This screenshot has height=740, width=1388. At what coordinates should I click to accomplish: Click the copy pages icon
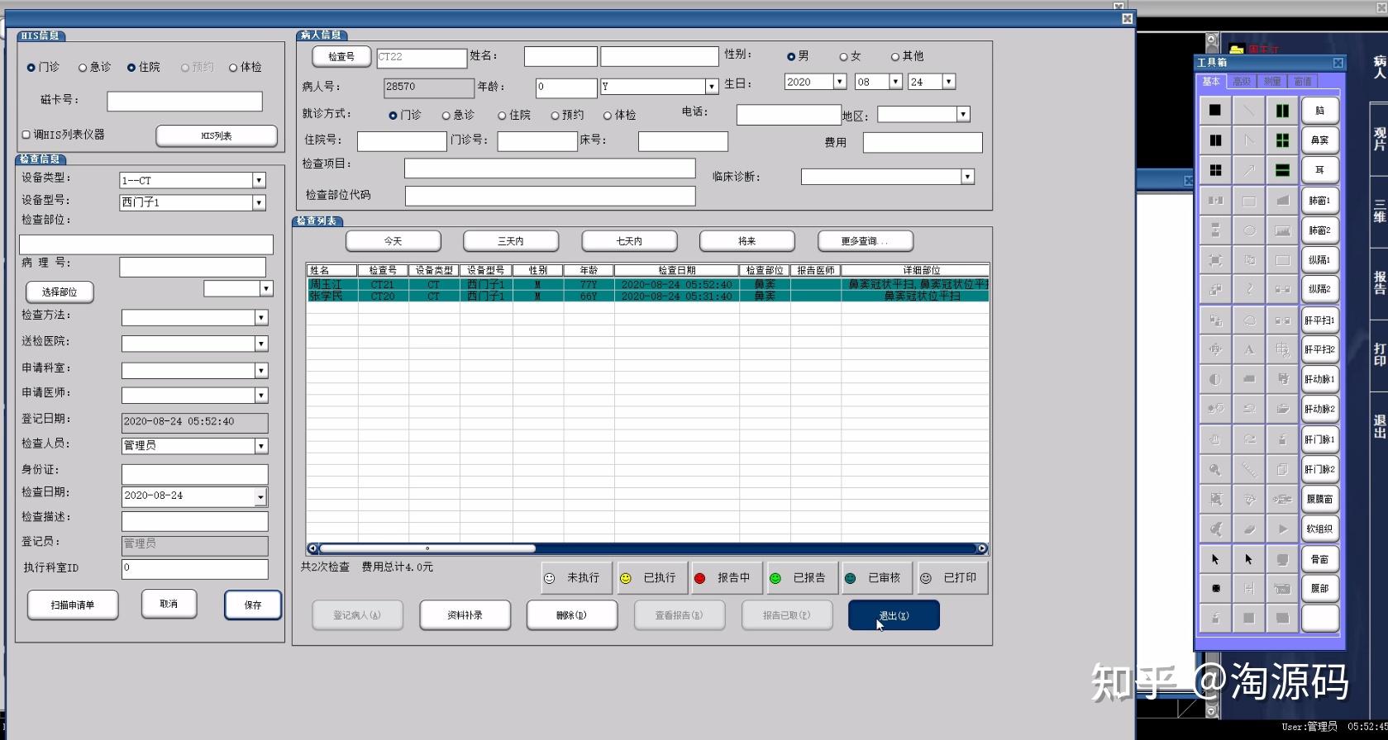[x=1282, y=469]
